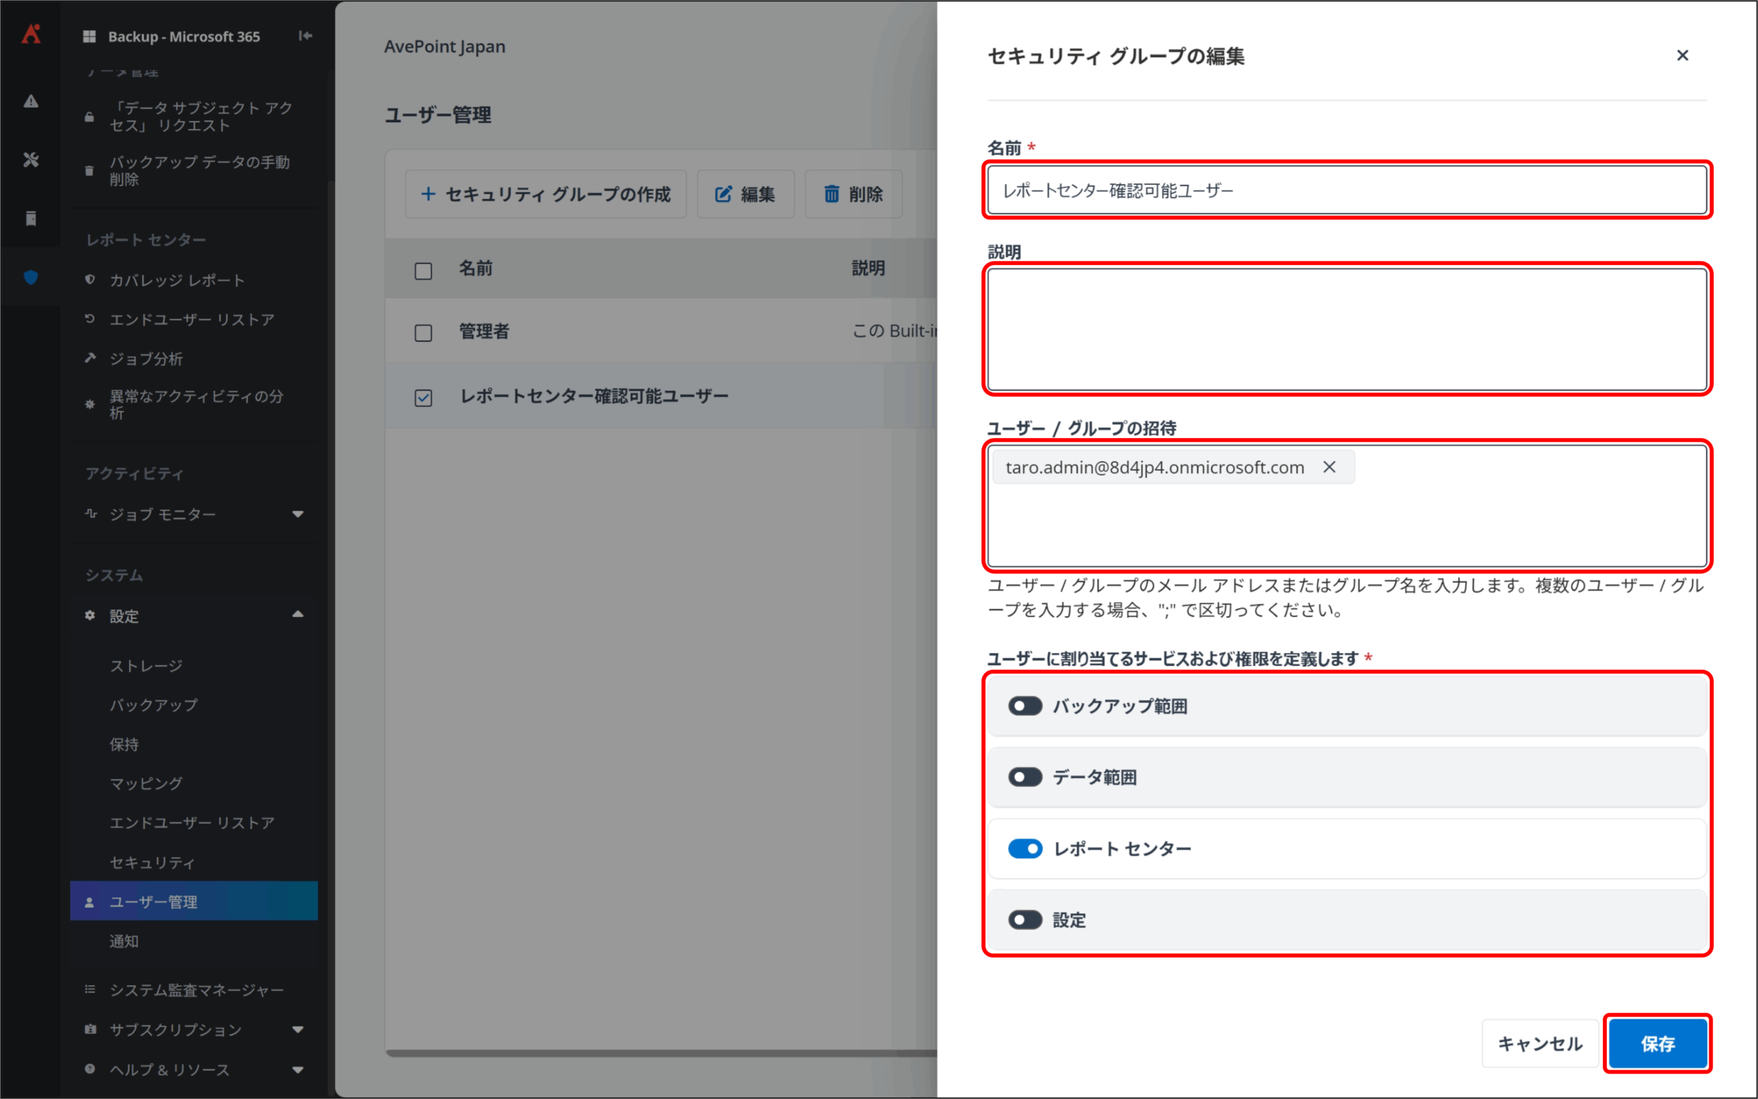Click the 保存 button
This screenshot has height=1099, width=1758.
1657,1043
